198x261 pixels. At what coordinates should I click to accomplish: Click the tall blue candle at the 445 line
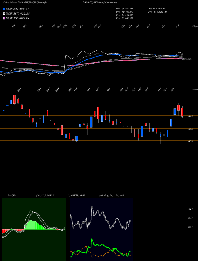[x=91, y=122]
